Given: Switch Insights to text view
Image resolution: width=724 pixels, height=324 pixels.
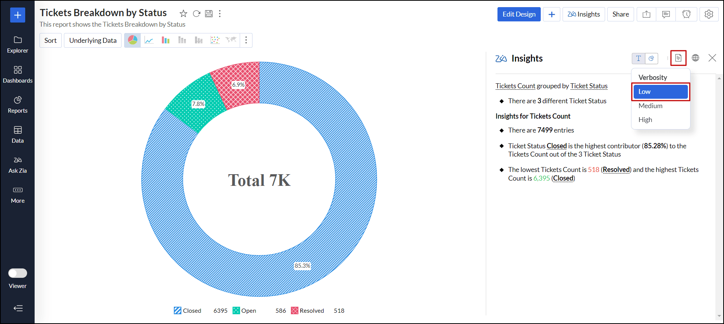Looking at the screenshot, I should coord(638,59).
